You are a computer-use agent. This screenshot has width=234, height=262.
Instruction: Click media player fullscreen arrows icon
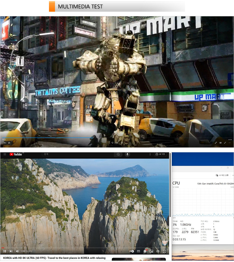[225, 143]
